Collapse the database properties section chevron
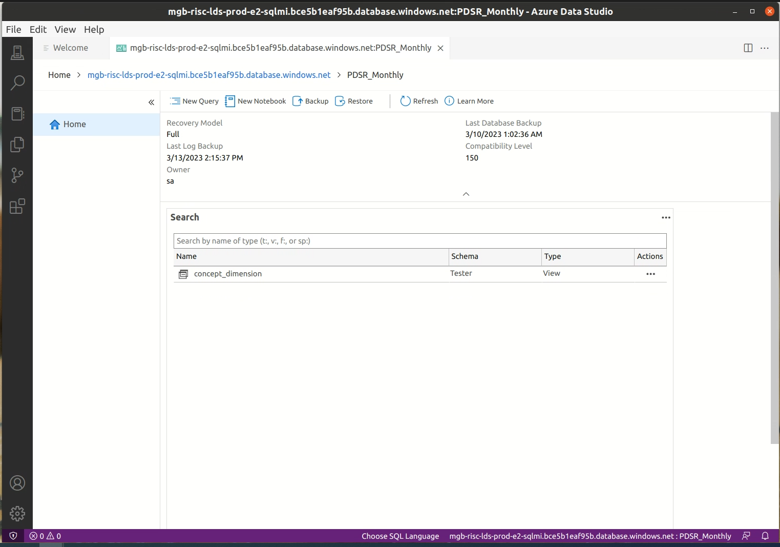The height and width of the screenshot is (547, 780). click(466, 194)
